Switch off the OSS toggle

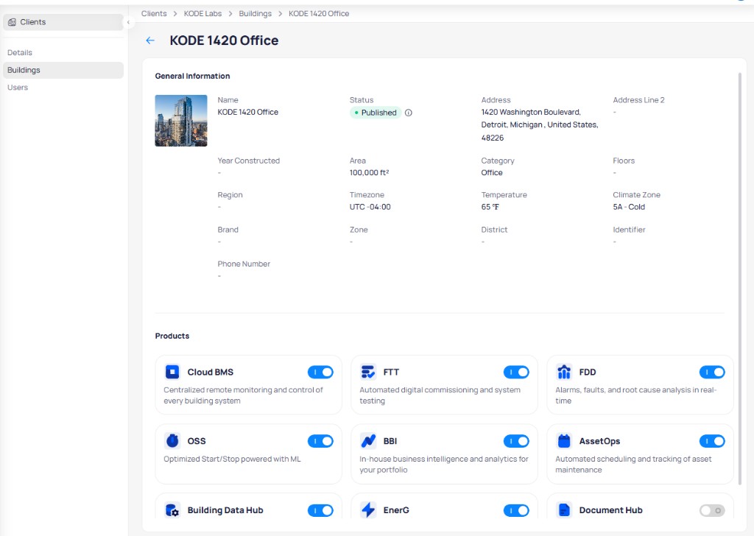pyautogui.click(x=320, y=441)
